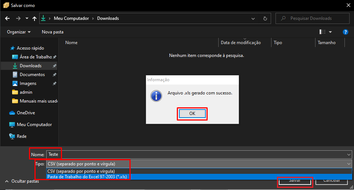Screen dimensions: 354x190
Task: Click the Downloads breadcrumb in address bar
Action: click(108, 18)
